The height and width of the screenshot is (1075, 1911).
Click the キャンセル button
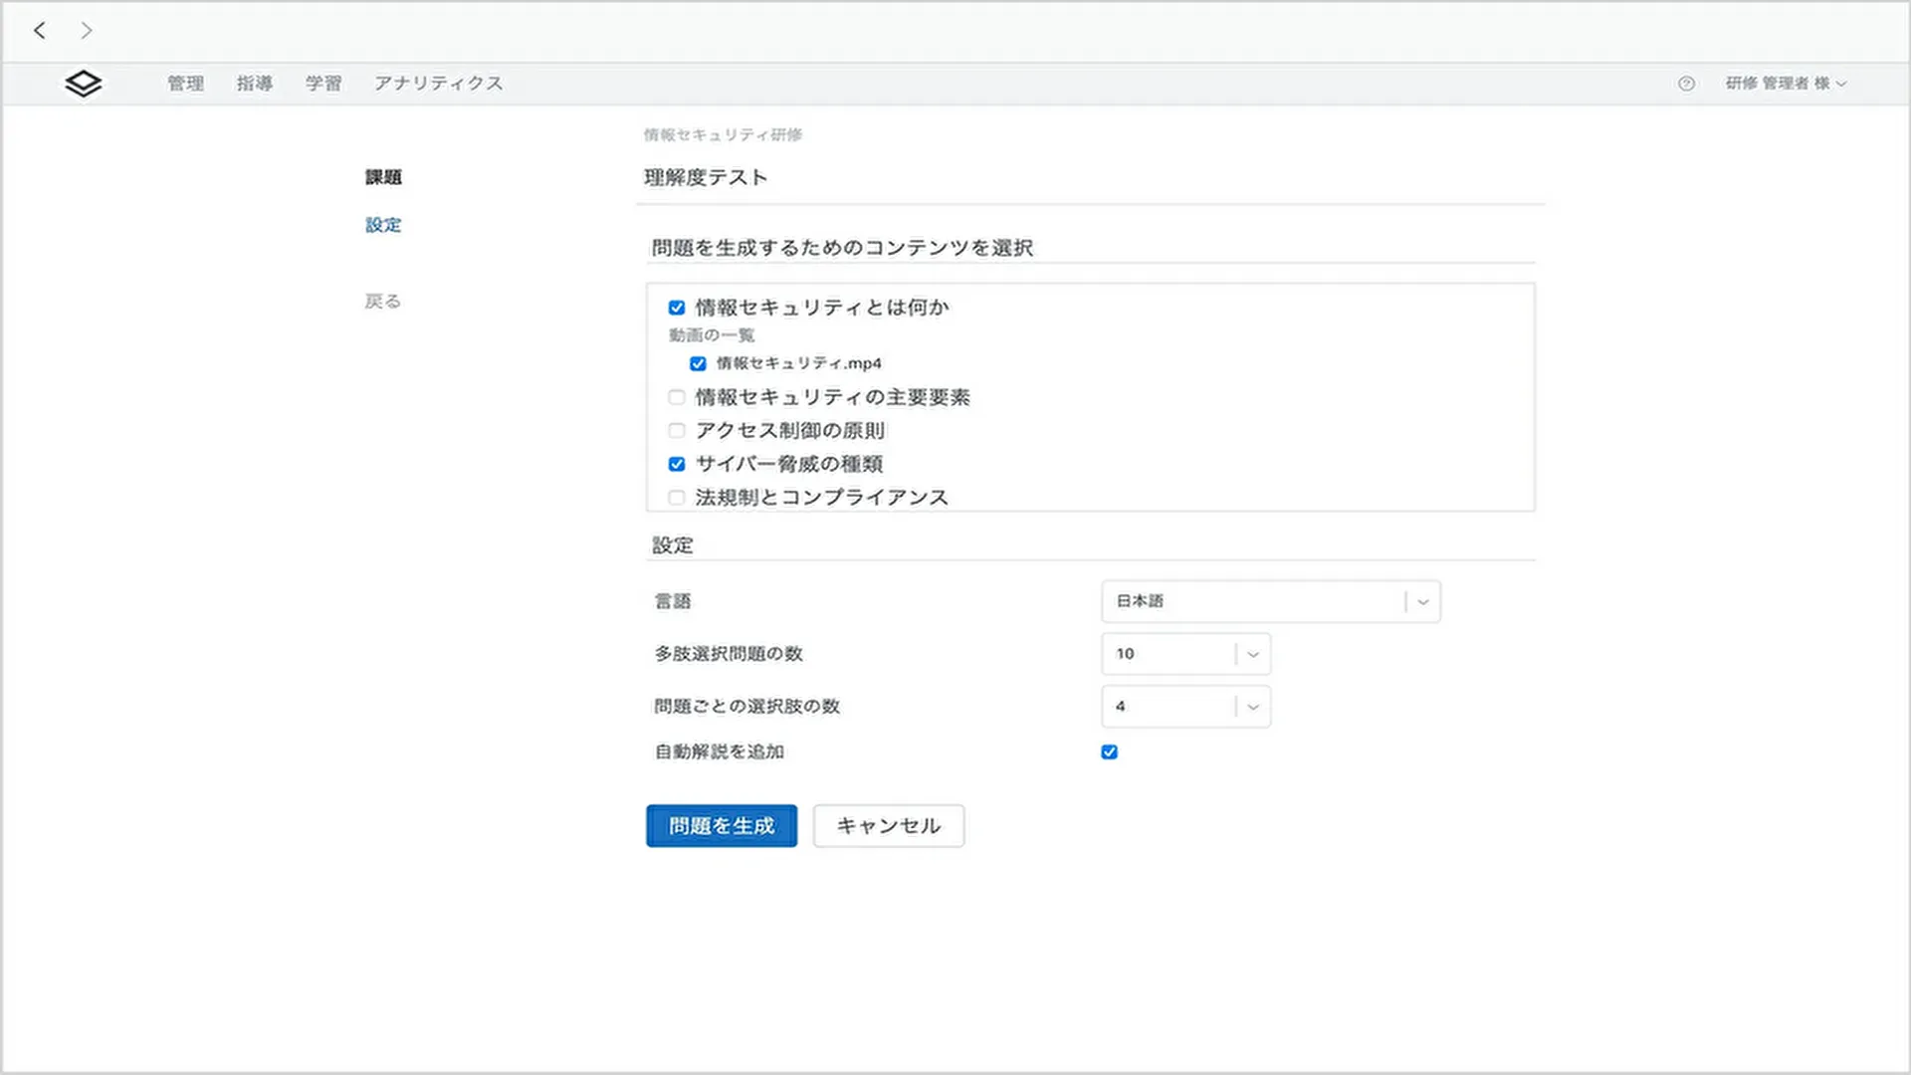pos(888,826)
